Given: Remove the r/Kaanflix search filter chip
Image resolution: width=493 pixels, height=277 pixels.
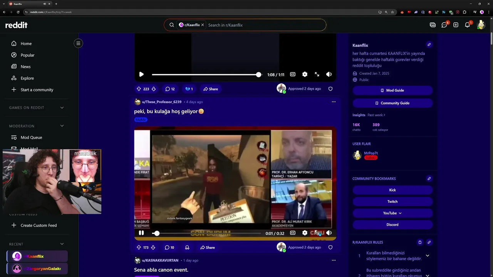Looking at the screenshot, I should pyautogui.click(x=203, y=25).
